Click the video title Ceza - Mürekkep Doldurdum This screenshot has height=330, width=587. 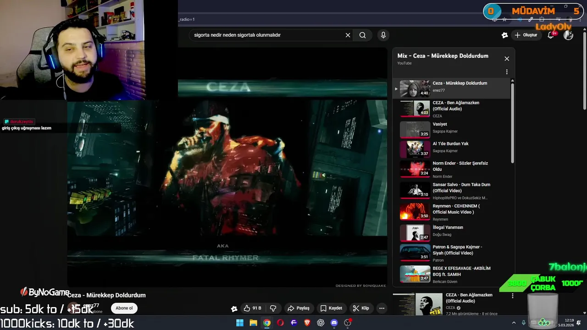[106, 295]
